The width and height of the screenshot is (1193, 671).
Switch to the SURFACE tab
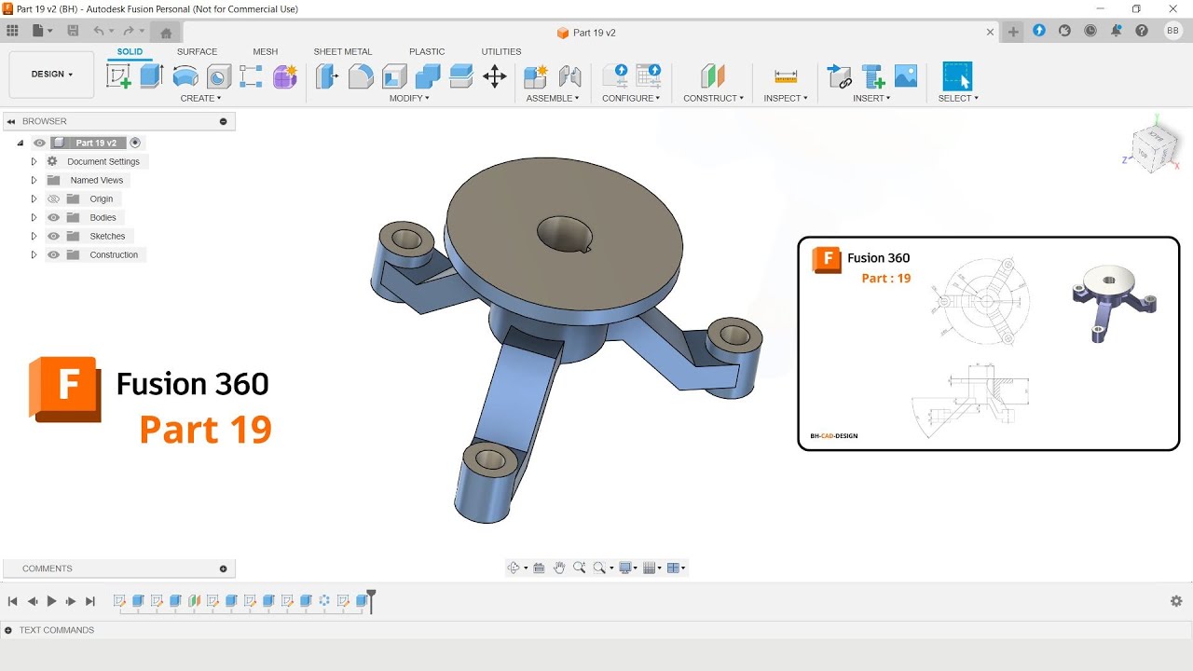pyautogui.click(x=197, y=51)
